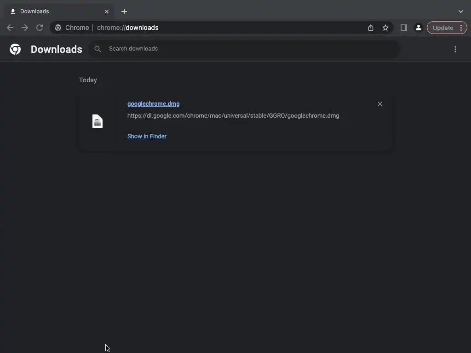Click the Today date heading
471x353 pixels.
click(88, 80)
